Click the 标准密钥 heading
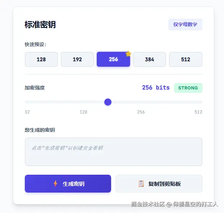The width and height of the screenshot is (224, 213). tap(40, 24)
